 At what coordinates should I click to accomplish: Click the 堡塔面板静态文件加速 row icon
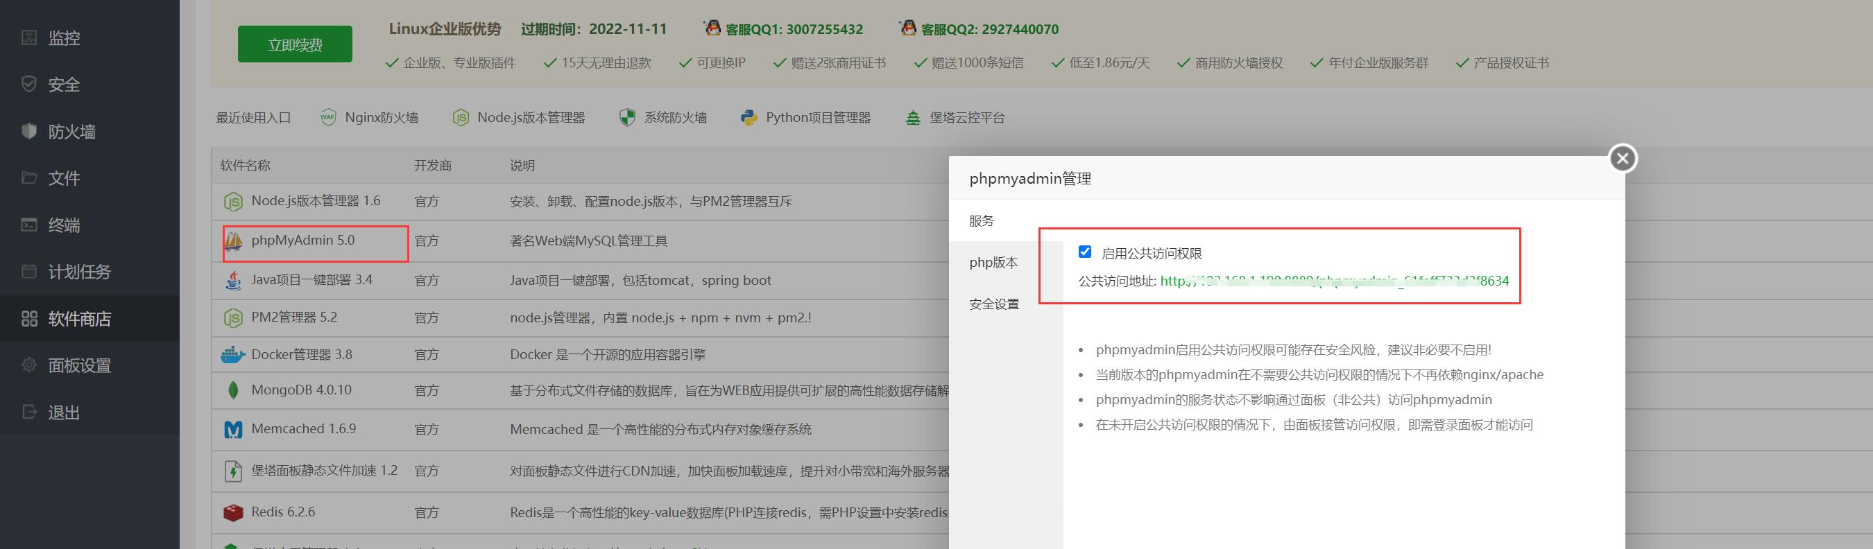[232, 471]
